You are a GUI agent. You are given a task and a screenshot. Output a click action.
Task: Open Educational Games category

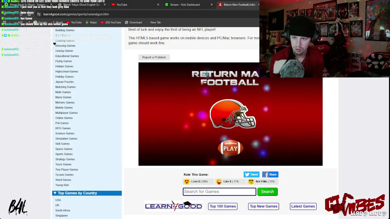point(67,56)
